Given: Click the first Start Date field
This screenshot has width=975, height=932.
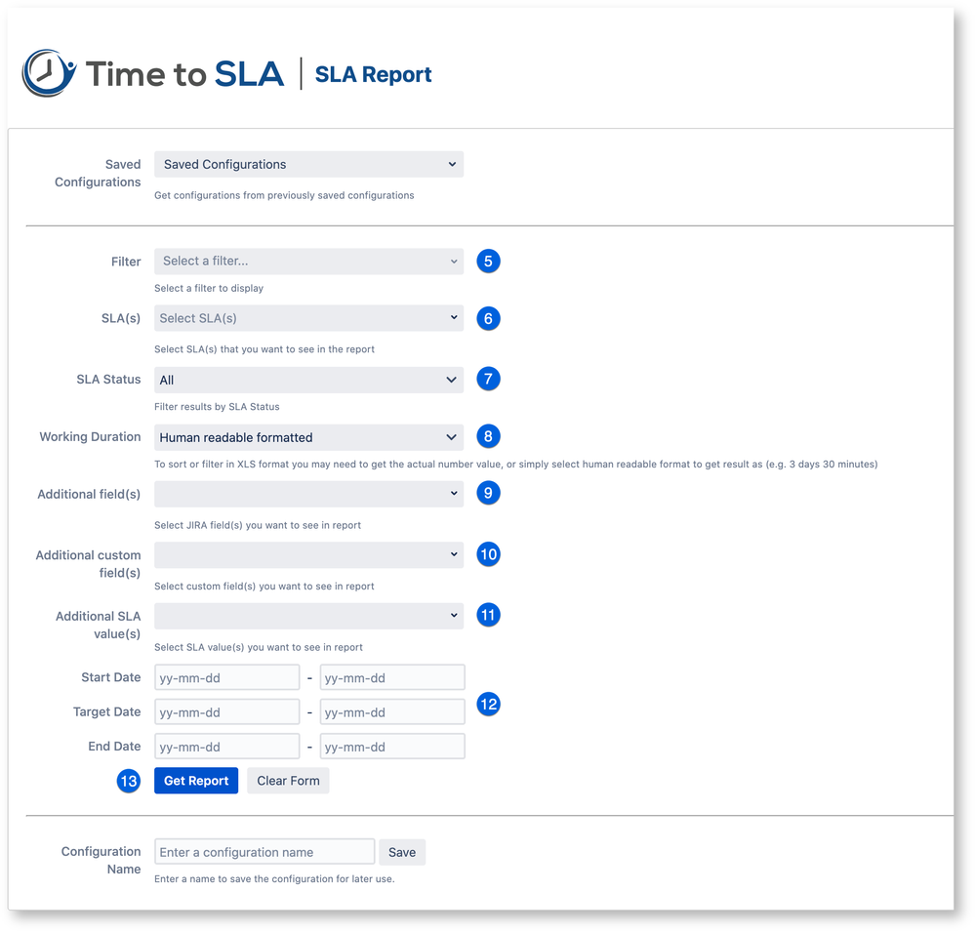Looking at the screenshot, I should click(x=226, y=676).
